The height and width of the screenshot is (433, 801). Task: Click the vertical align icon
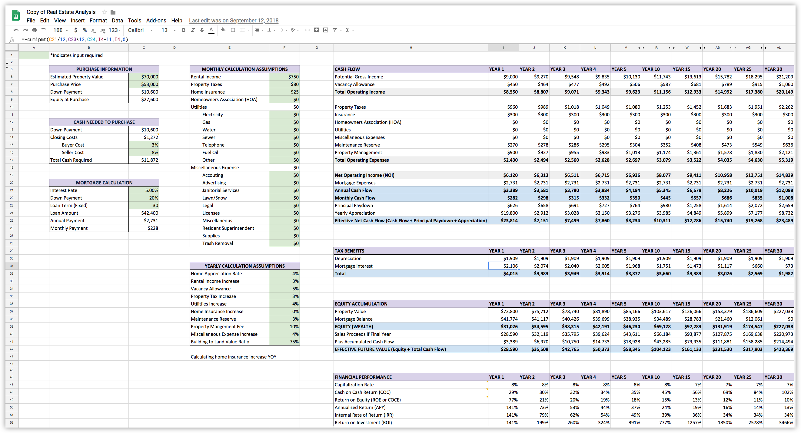(269, 30)
